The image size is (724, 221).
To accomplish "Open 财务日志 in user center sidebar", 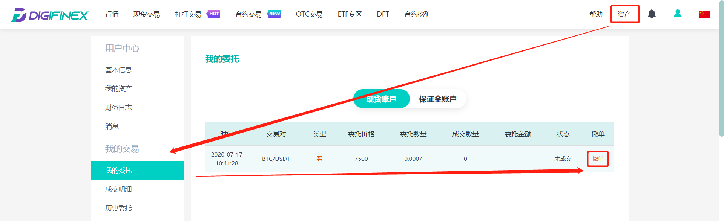I will [x=118, y=107].
